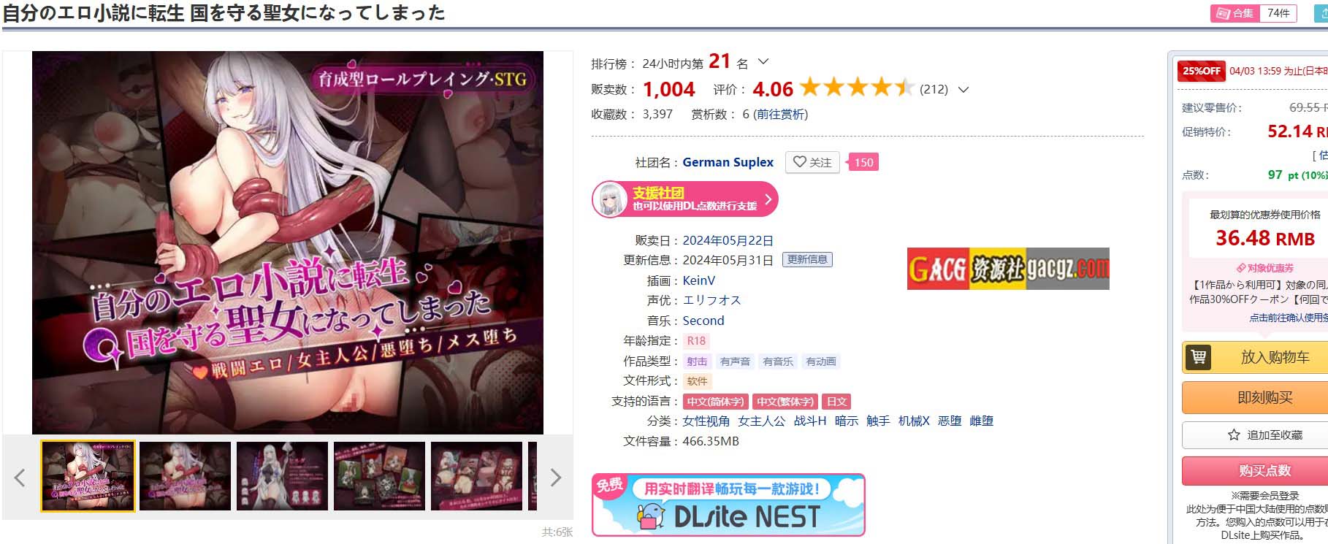Click the star icon for adding to favorites
Image resolution: width=1328 pixels, height=544 pixels.
pyautogui.click(x=1234, y=434)
